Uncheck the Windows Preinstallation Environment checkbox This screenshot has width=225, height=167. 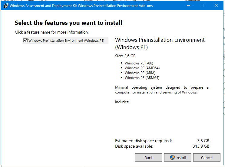[x=25, y=41]
